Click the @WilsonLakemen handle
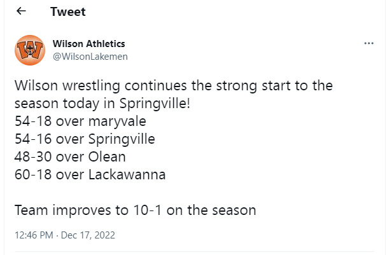Screen dimensions: 389x255 point(90,57)
